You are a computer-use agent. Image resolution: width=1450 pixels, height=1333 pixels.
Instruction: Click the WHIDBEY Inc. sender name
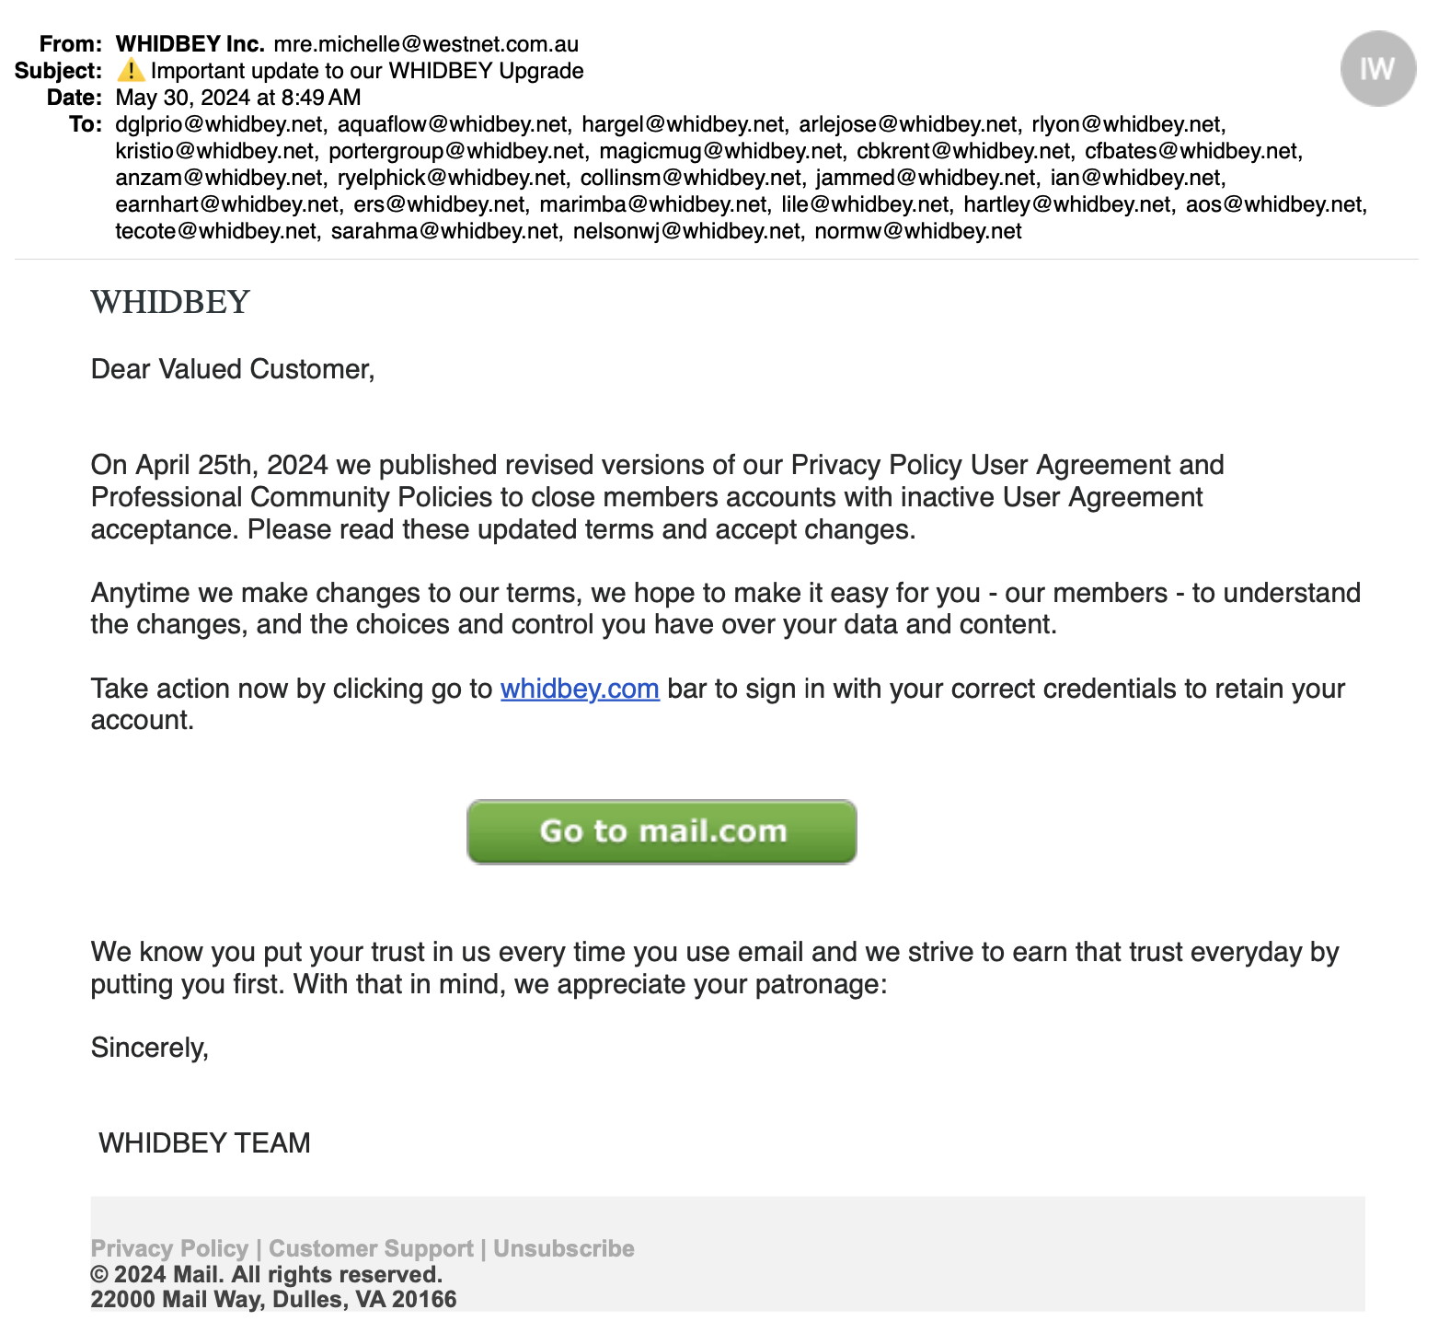190,44
